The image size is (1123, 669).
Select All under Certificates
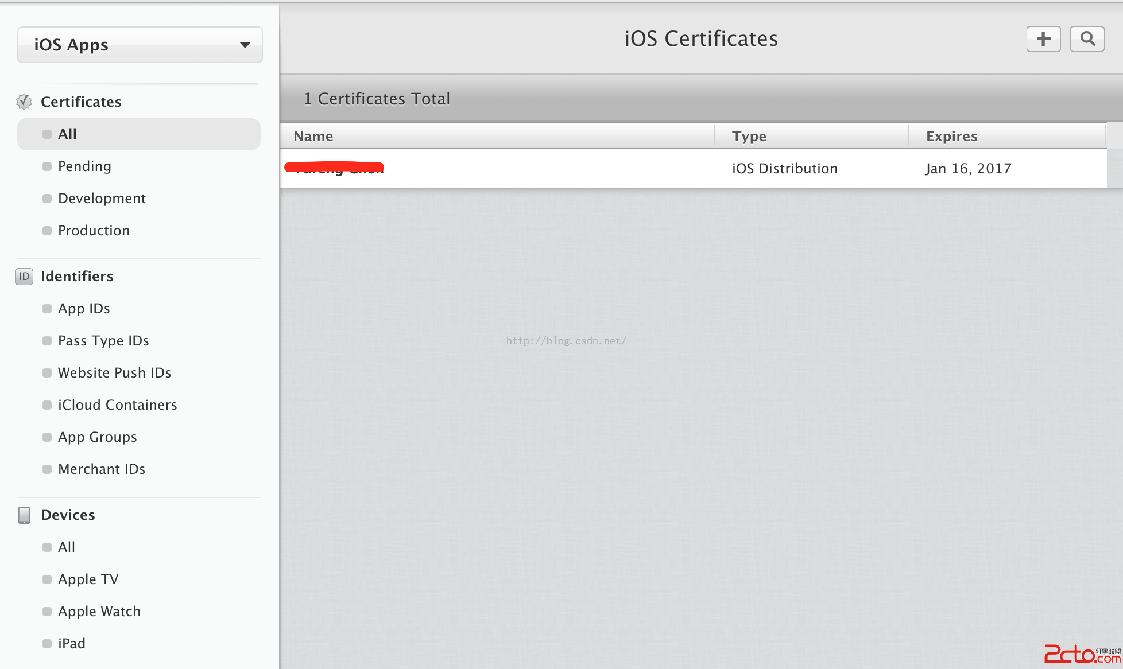(x=67, y=134)
